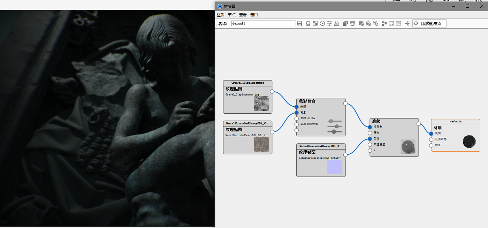Expand the + port on 色彩复合 node
This screenshot has height=228, width=488.
pyautogui.click(x=297, y=130)
